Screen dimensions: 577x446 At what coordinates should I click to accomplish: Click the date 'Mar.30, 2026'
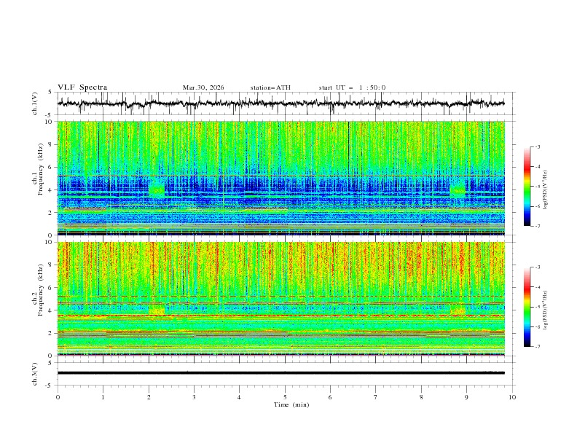point(203,87)
